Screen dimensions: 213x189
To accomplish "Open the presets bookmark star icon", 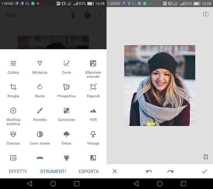I will [206, 157].
